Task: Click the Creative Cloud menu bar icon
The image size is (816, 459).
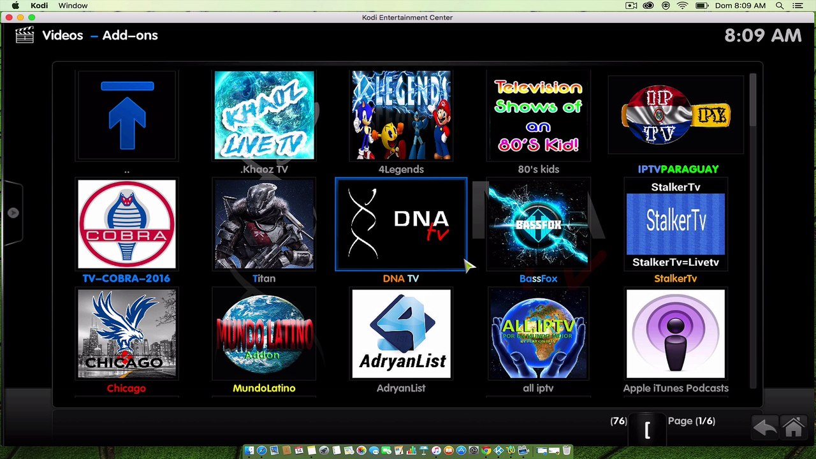Action: click(x=648, y=6)
